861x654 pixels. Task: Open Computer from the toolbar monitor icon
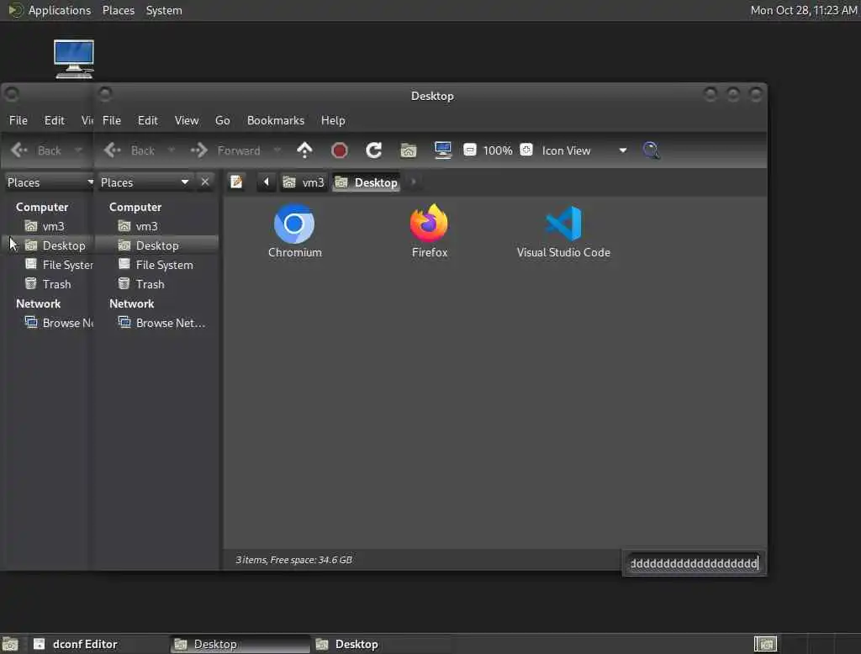coord(442,150)
